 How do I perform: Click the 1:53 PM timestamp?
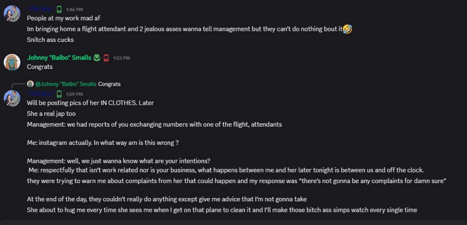coord(121,58)
